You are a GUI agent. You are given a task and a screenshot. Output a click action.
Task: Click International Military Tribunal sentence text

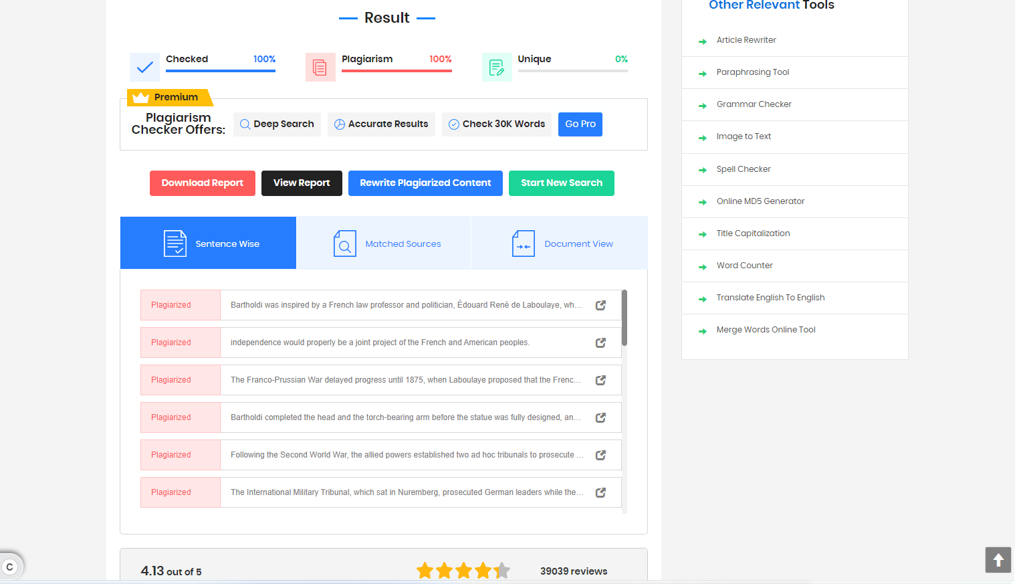[407, 492]
